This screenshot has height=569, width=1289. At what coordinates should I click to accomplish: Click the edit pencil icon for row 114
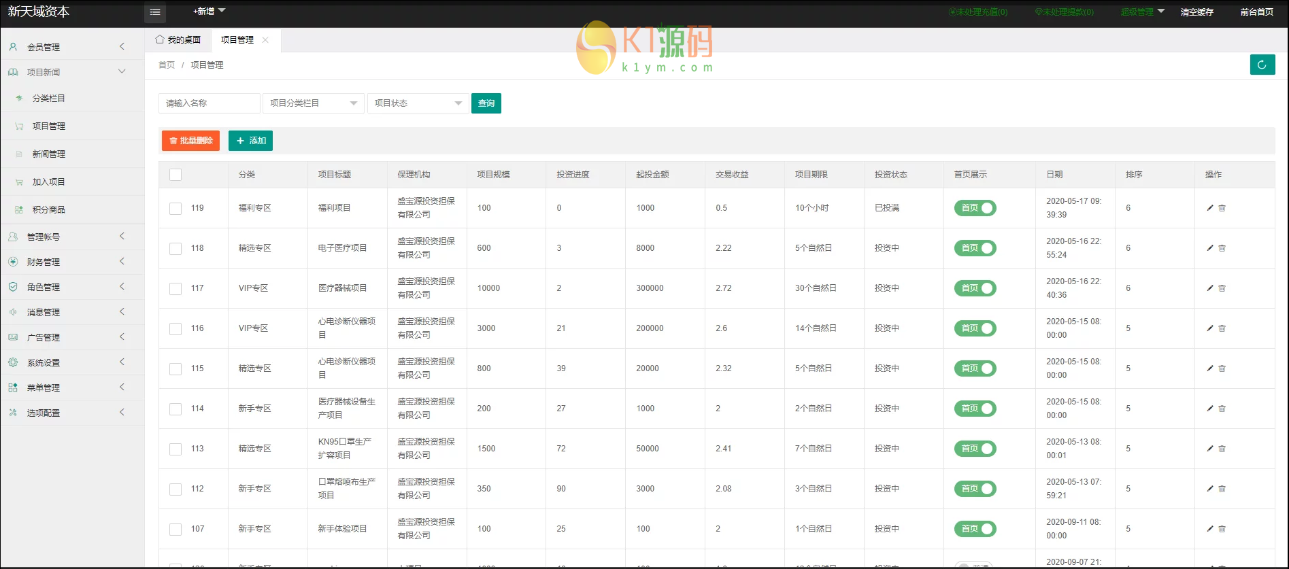coord(1210,409)
